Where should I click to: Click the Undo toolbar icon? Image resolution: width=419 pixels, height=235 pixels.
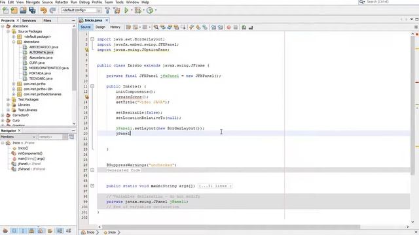point(44,10)
